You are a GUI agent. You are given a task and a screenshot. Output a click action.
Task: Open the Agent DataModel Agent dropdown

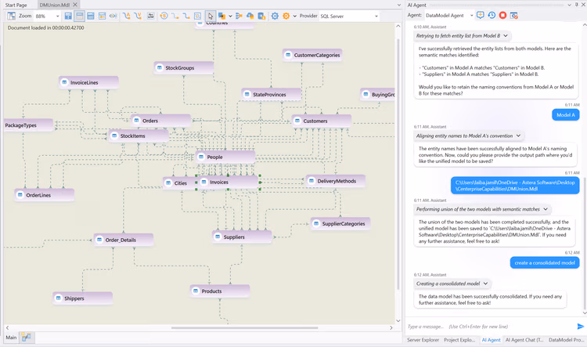point(471,16)
